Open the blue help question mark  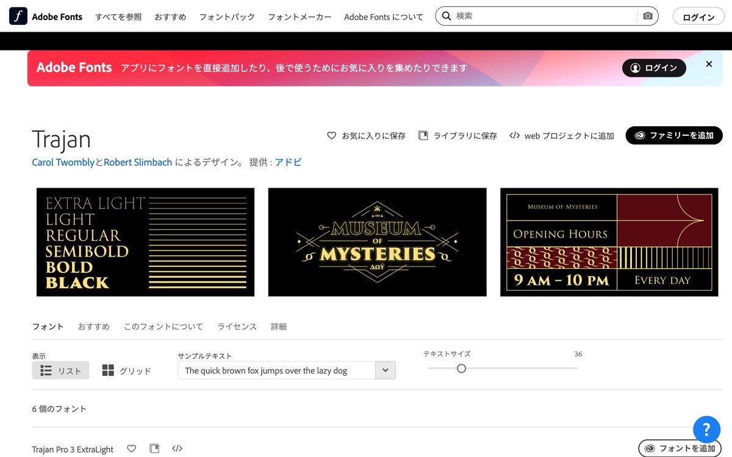(708, 428)
